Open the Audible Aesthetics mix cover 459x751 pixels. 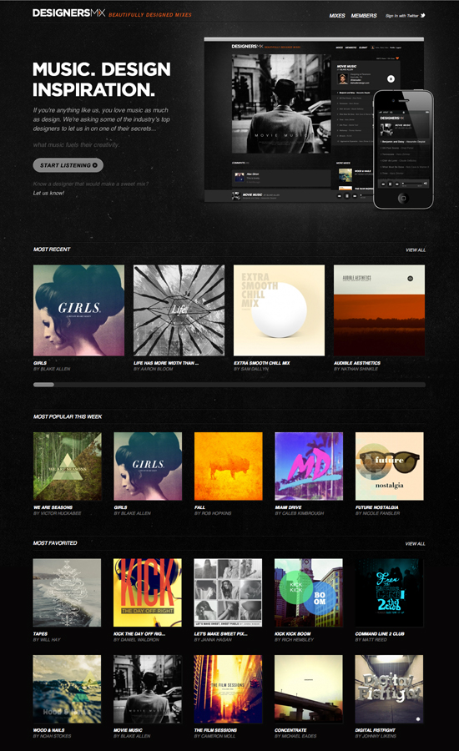click(379, 310)
